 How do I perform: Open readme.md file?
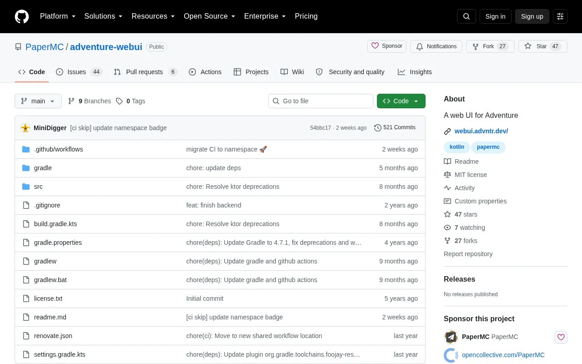pyautogui.click(x=50, y=317)
